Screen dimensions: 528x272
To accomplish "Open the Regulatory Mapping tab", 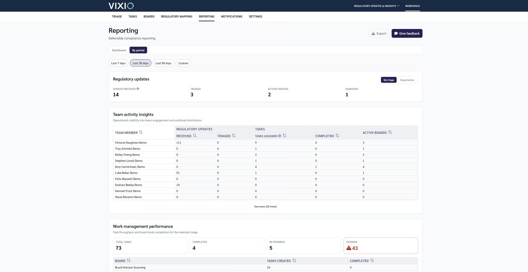I will click(x=177, y=16).
